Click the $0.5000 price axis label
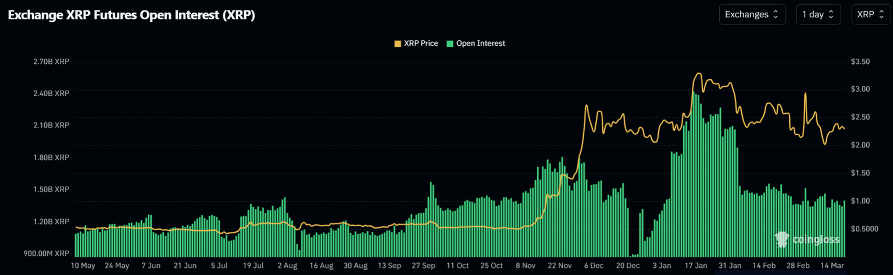This screenshot has height=275, width=893. (863, 228)
